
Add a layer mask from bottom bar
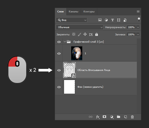[104, 117]
